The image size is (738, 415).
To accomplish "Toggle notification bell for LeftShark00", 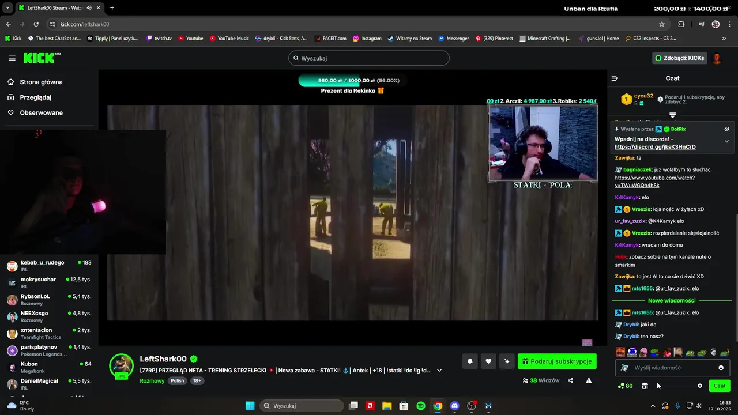I will 470,361.
